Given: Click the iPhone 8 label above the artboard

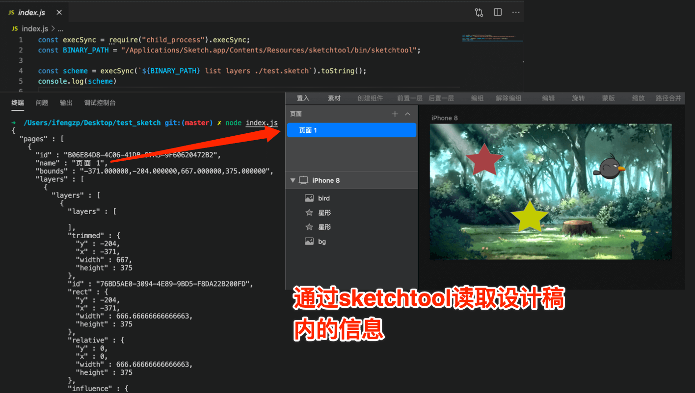Looking at the screenshot, I should click(x=444, y=118).
